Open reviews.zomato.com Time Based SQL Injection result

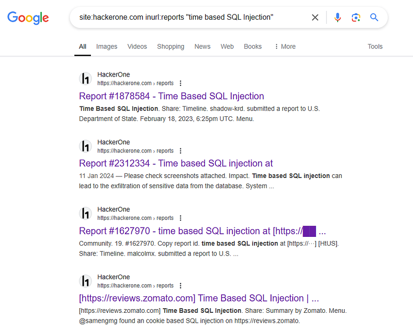(199, 298)
